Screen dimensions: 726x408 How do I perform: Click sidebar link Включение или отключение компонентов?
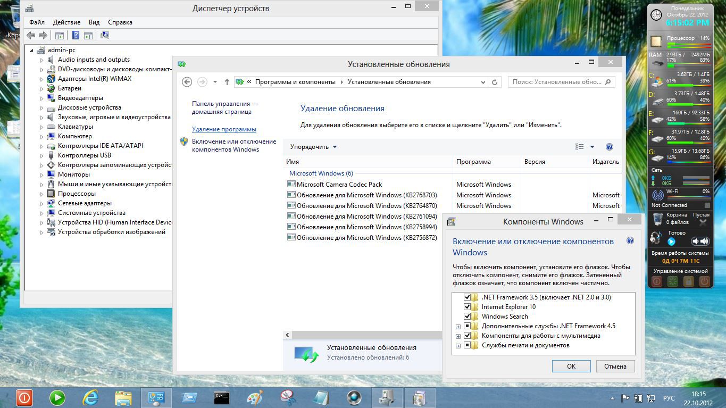click(x=234, y=145)
